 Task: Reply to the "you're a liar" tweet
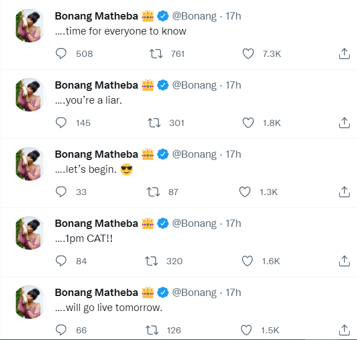pos(61,123)
